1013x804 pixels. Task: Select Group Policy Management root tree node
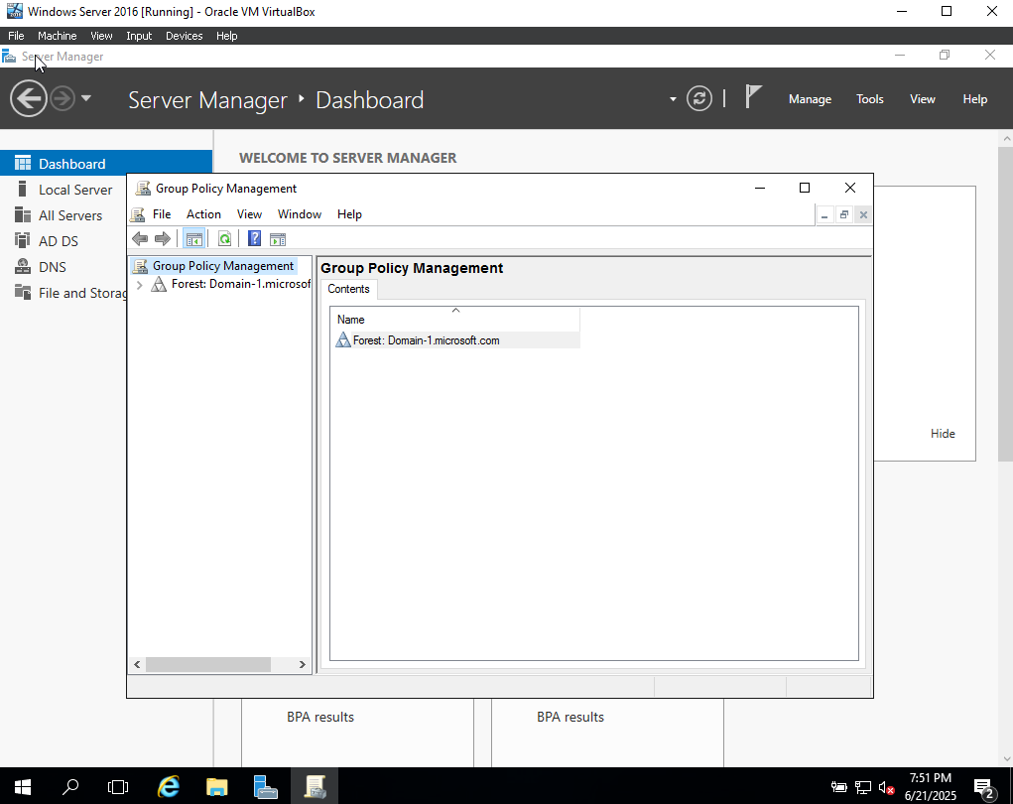223,266
